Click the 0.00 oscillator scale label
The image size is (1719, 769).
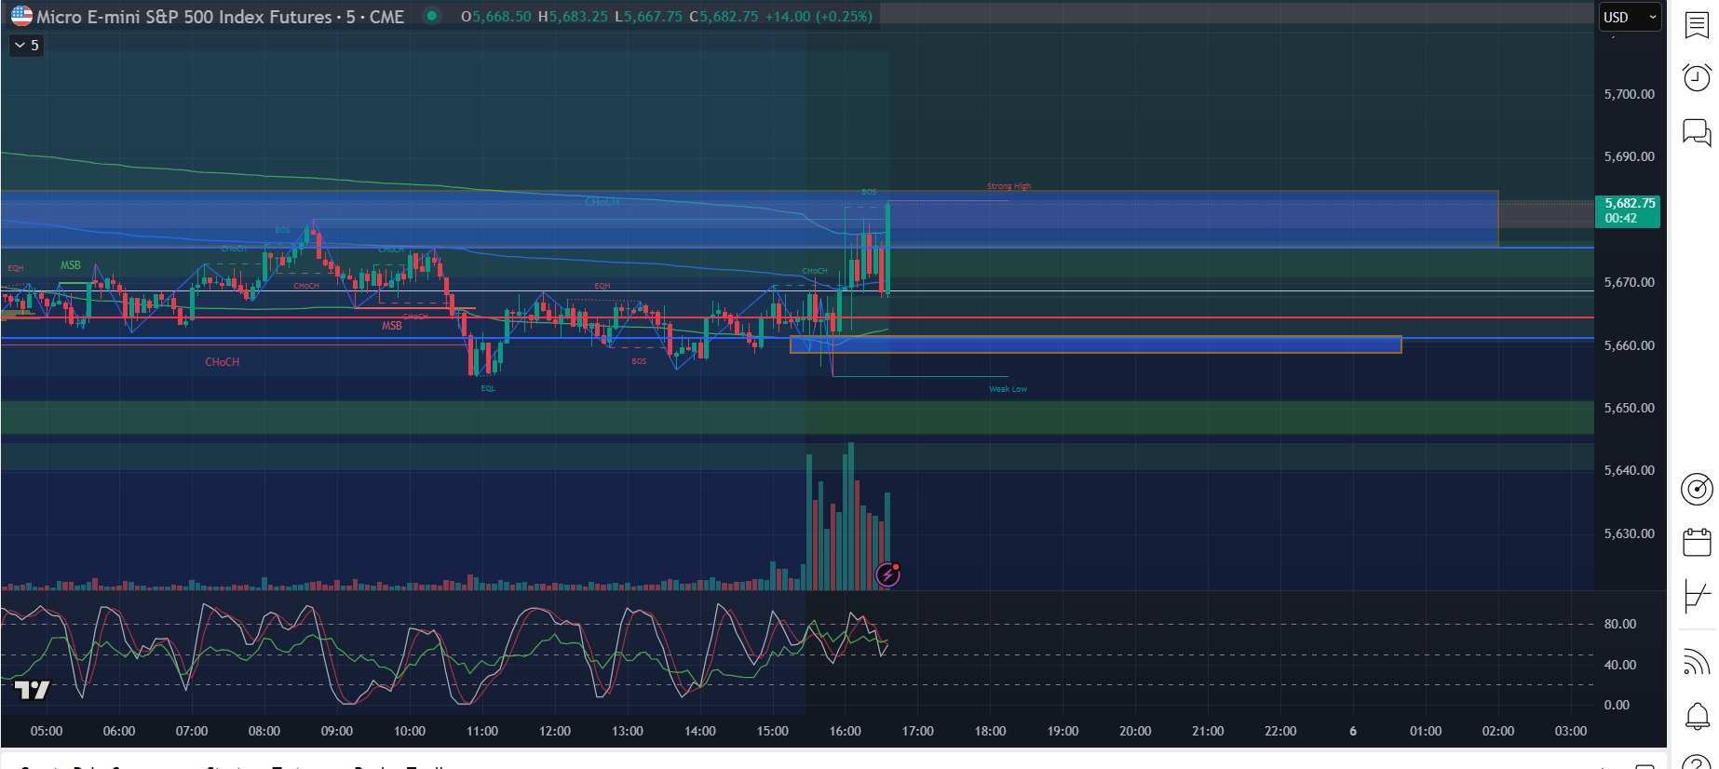pyautogui.click(x=1617, y=705)
